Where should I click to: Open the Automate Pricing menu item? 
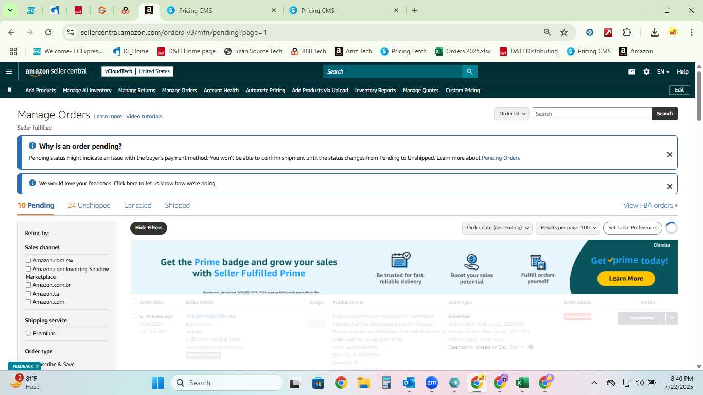click(265, 90)
